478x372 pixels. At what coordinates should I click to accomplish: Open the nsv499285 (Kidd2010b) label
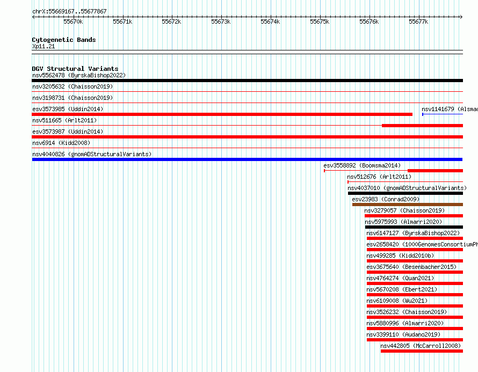click(400, 256)
